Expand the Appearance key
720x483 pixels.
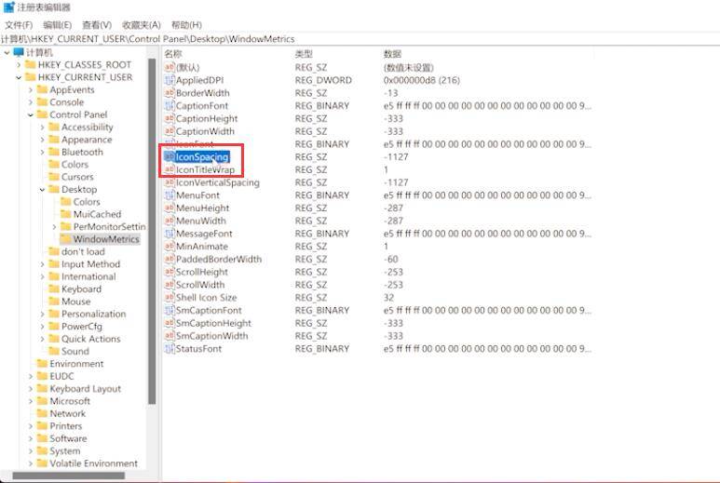pos(43,140)
